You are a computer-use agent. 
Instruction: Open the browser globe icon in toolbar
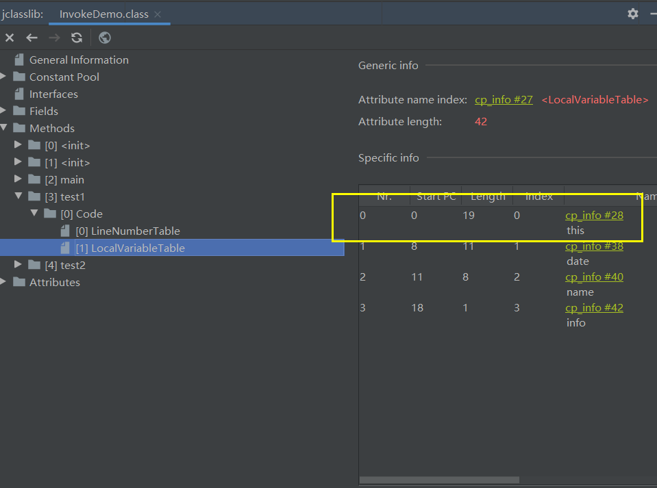tap(105, 38)
